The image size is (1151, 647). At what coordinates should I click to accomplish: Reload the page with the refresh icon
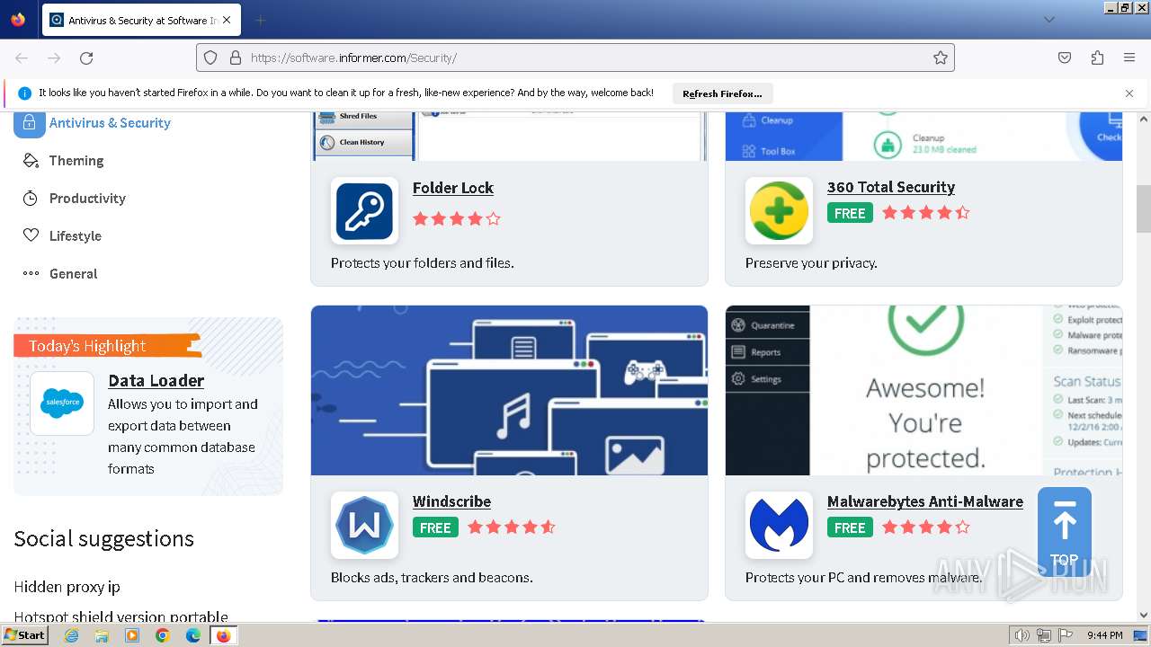tap(86, 58)
